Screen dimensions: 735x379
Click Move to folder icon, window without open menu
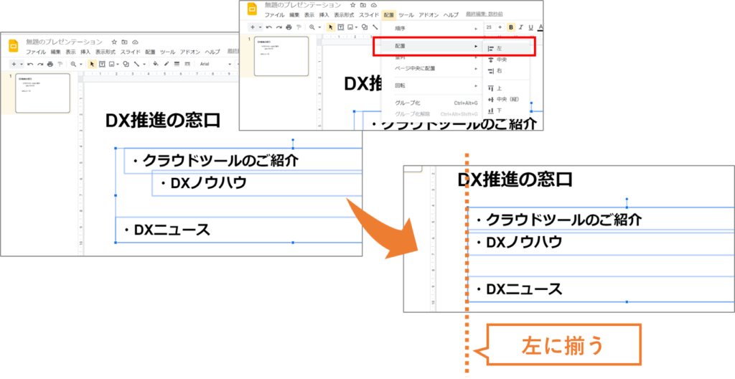[125, 42]
